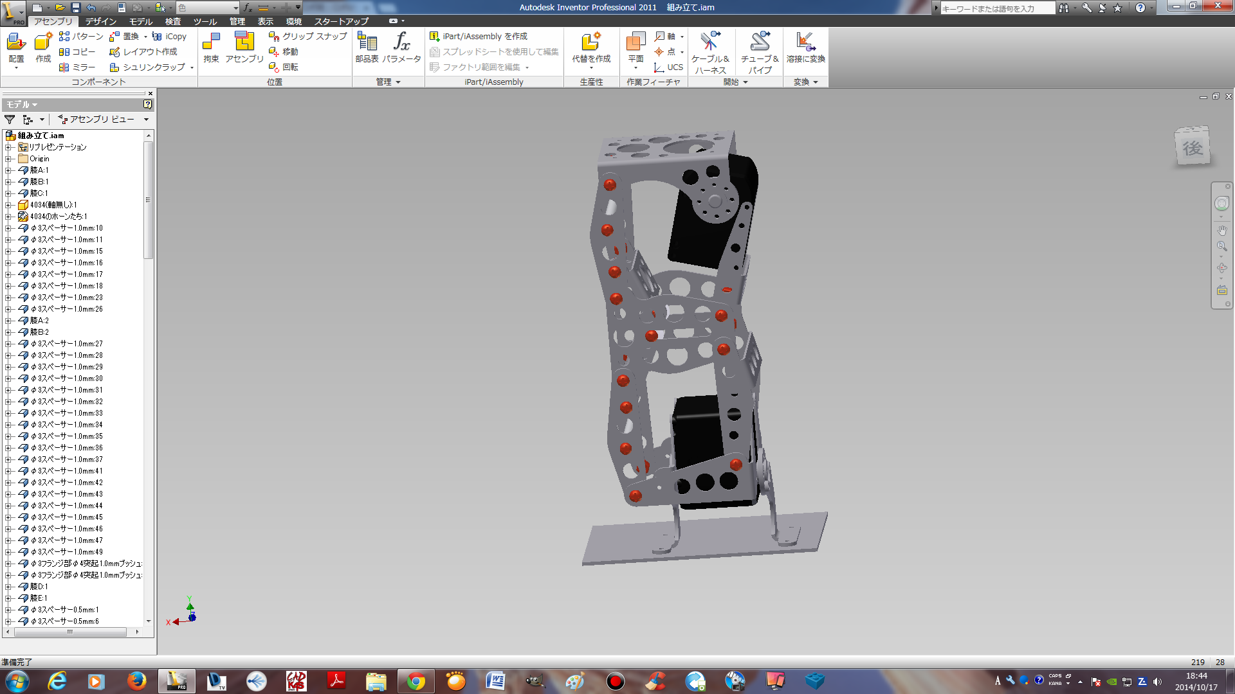The image size is (1235, 694).
Task: Click the Save icon in quick access toolbar
Action: [75, 8]
